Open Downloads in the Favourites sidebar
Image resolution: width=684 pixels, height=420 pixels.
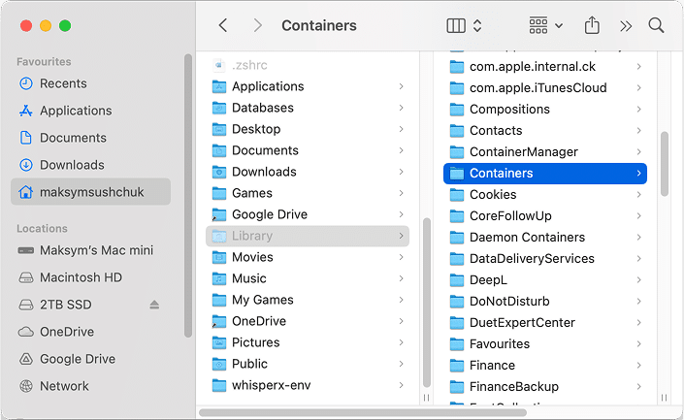[x=91, y=165]
